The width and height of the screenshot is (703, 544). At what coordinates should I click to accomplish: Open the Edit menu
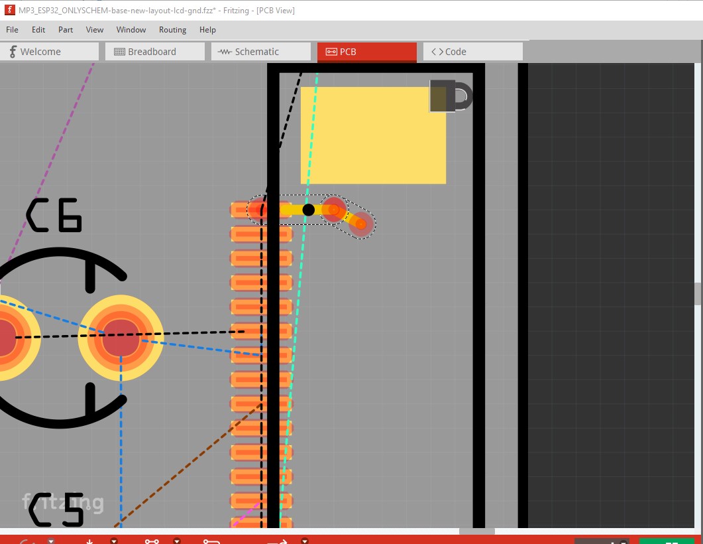[38, 30]
